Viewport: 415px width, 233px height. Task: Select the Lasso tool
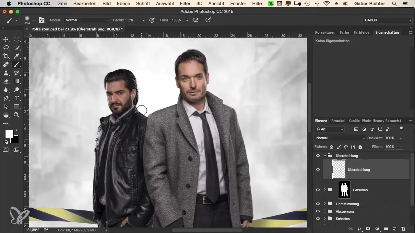point(6,48)
